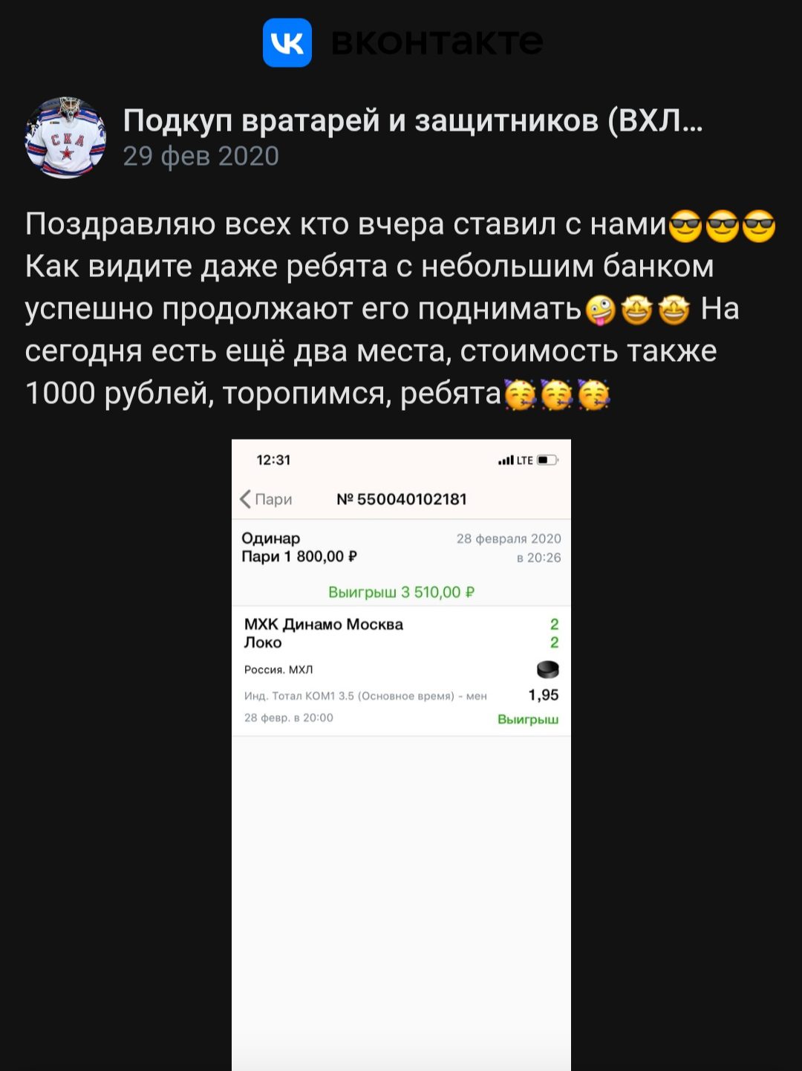Open the attached bet slip image
Screen dimensions: 802x1071
coord(401,755)
